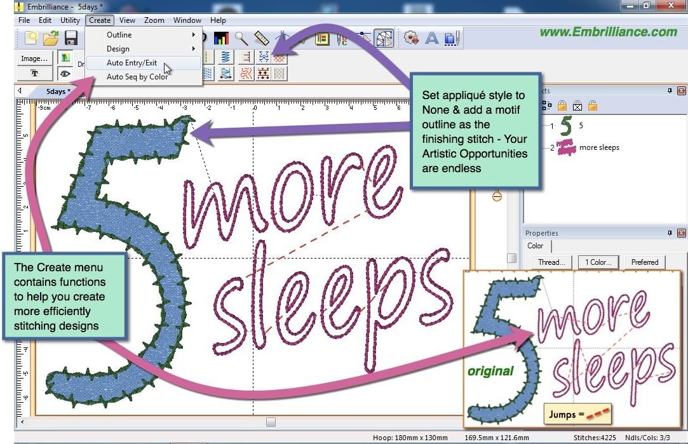Viewport: 688px width, 444px height.
Task: Pin the objects panel with the pushpin
Action: coord(670,91)
